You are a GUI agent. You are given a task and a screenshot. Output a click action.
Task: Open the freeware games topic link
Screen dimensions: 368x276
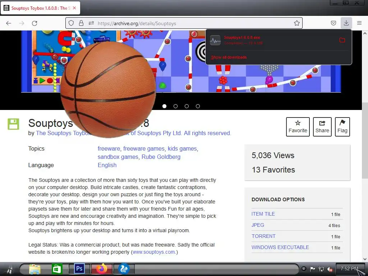pos(144,148)
